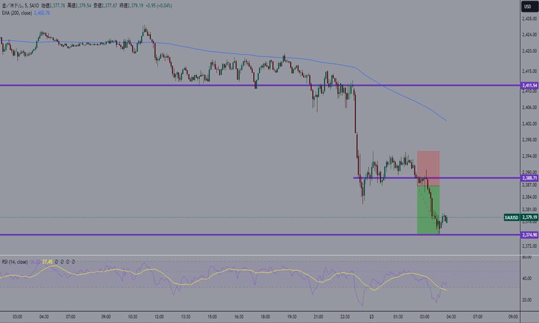Image resolution: width=539 pixels, height=323 pixels.
Task: Select the RSI (14, close) indicator legend
Action: [x=15, y=262]
